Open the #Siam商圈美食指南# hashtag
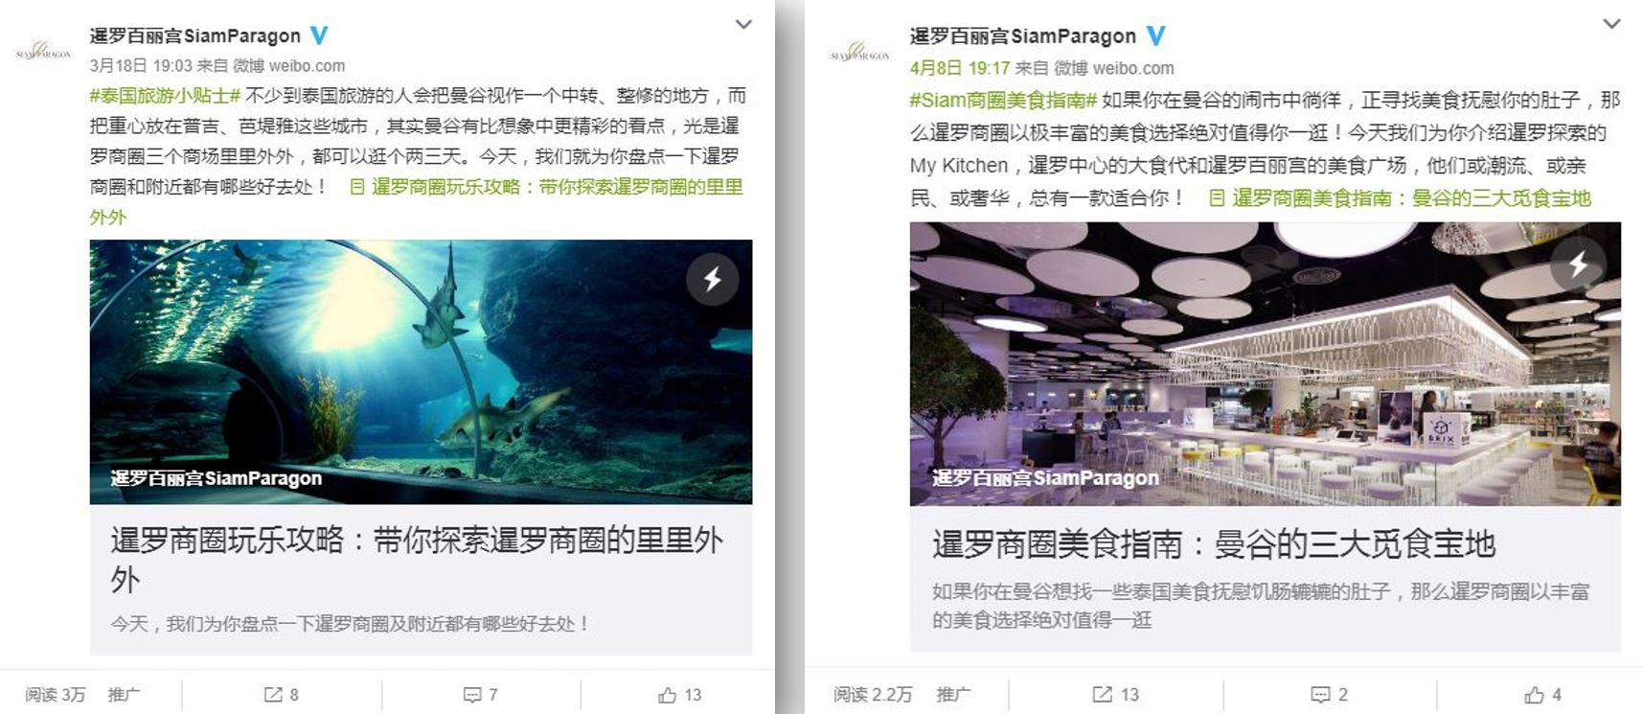 tap(1003, 100)
